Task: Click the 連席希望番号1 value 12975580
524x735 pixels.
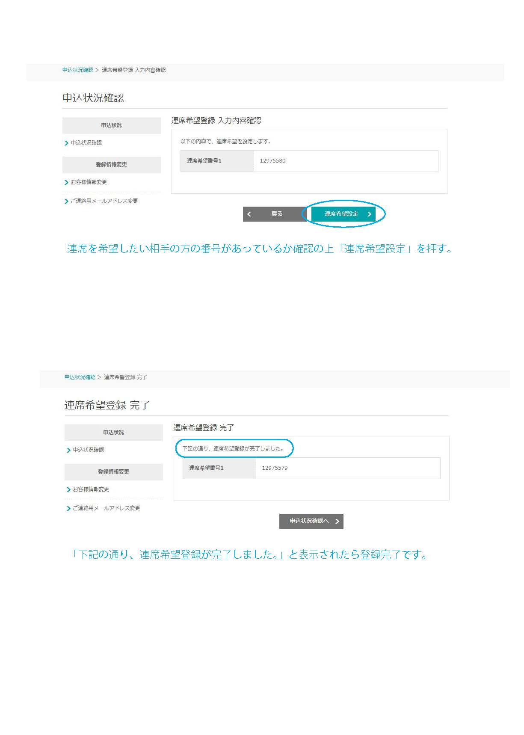Action: 272,161
